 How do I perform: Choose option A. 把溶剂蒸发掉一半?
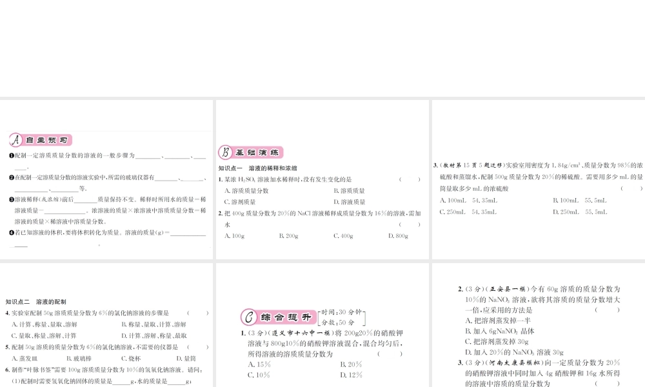[x=498, y=321]
